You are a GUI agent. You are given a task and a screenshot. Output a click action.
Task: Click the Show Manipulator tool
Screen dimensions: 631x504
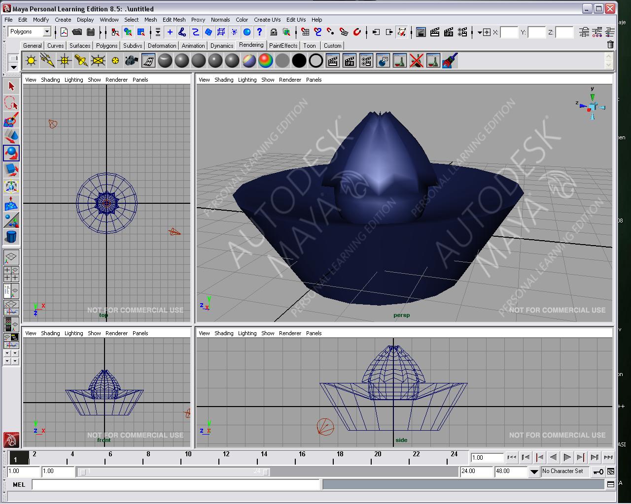11,220
